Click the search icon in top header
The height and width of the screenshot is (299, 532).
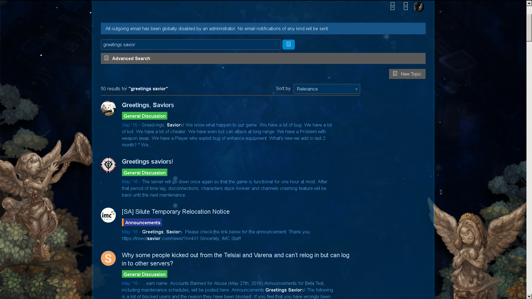pos(392,6)
